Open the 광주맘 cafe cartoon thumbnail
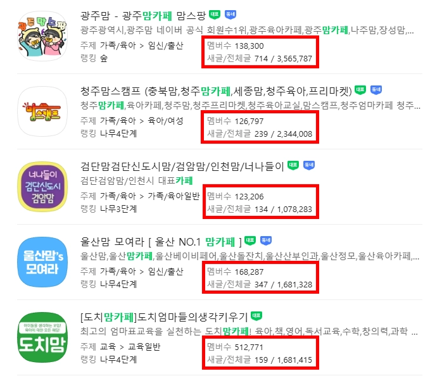 tap(42, 36)
